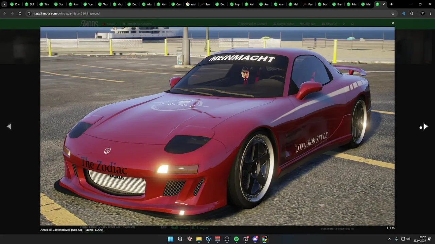This screenshot has width=435, height=244.
Task: Open Spotify from the taskbar
Action: click(236, 239)
